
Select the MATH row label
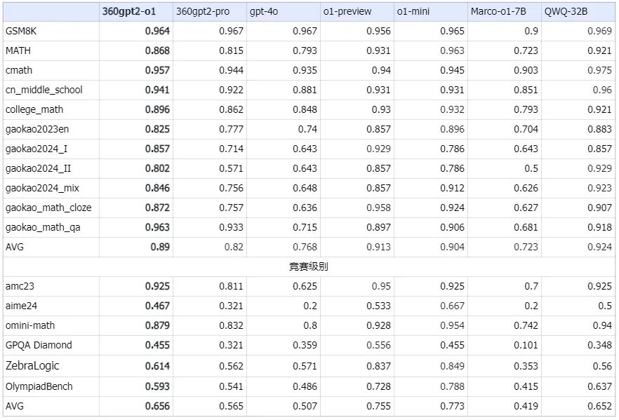pos(19,50)
